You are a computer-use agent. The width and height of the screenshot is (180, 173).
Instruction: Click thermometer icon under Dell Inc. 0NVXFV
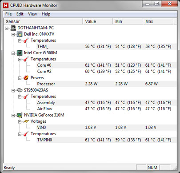[26, 40]
